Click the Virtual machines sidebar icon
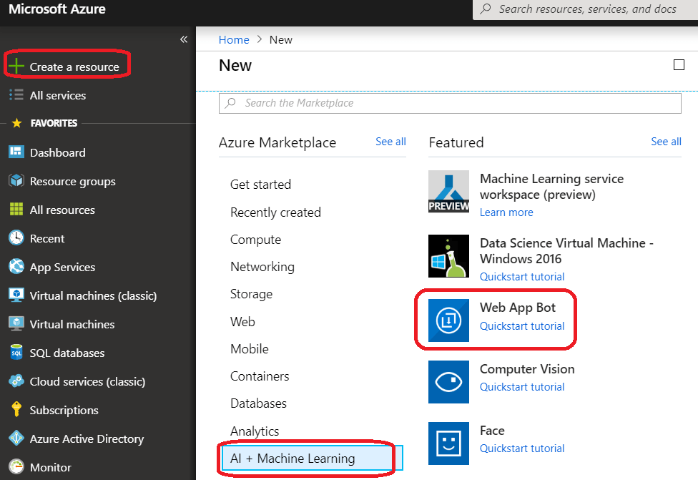The height and width of the screenshot is (480, 698). [x=14, y=324]
